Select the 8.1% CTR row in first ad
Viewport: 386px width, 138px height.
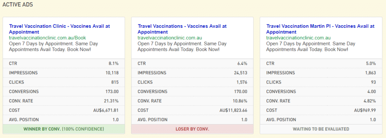[64, 64]
